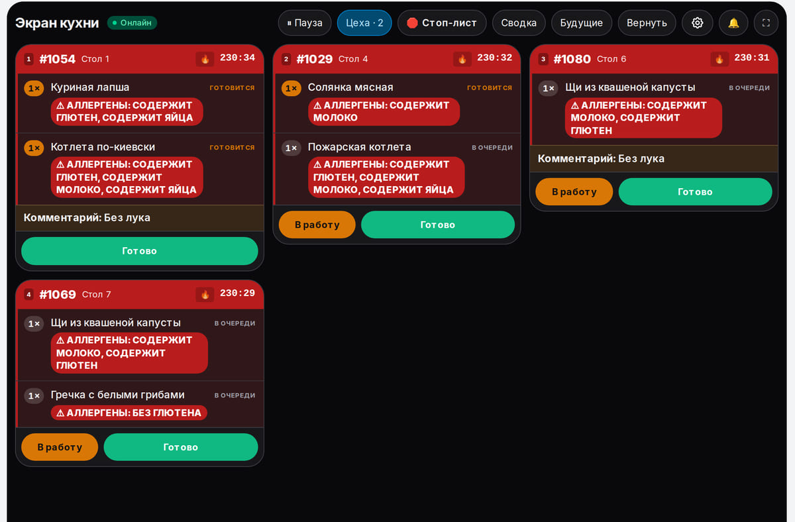795x522 pixels.
Task: Click order number #1069 header
Action: pyautogui.click(x=58, y=294)
